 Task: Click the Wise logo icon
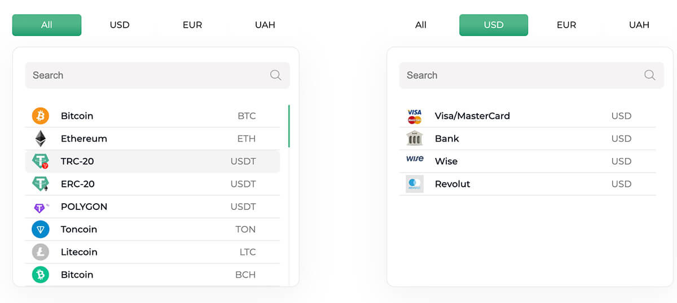[x=415, y=160]
